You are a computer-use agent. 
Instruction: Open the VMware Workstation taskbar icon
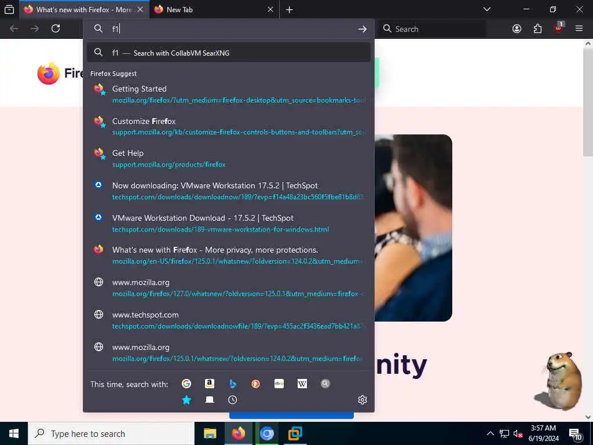tap(295, 433)
